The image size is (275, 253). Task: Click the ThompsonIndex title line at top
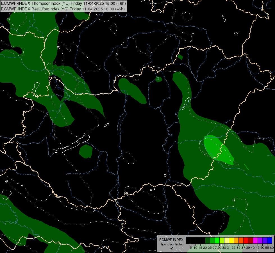pos(63,3)
